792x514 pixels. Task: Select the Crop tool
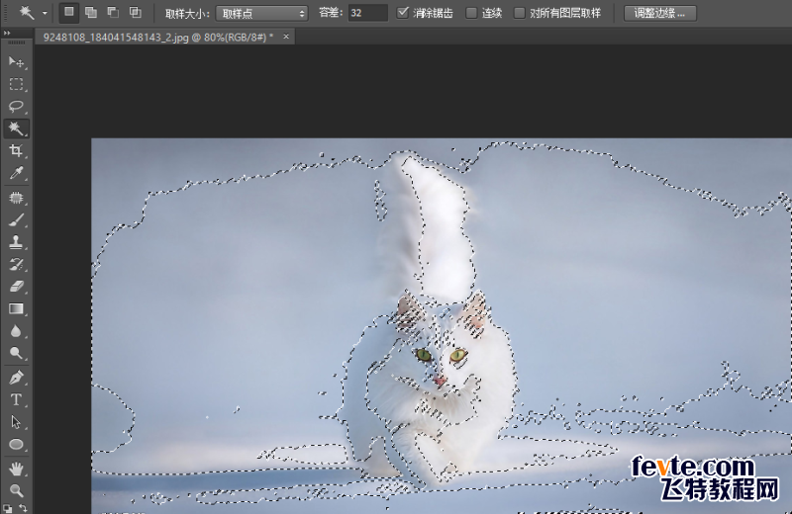click(x=16, y=150)
